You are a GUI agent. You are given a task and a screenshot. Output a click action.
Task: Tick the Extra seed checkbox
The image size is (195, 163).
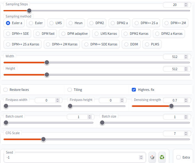click(178, 157)
